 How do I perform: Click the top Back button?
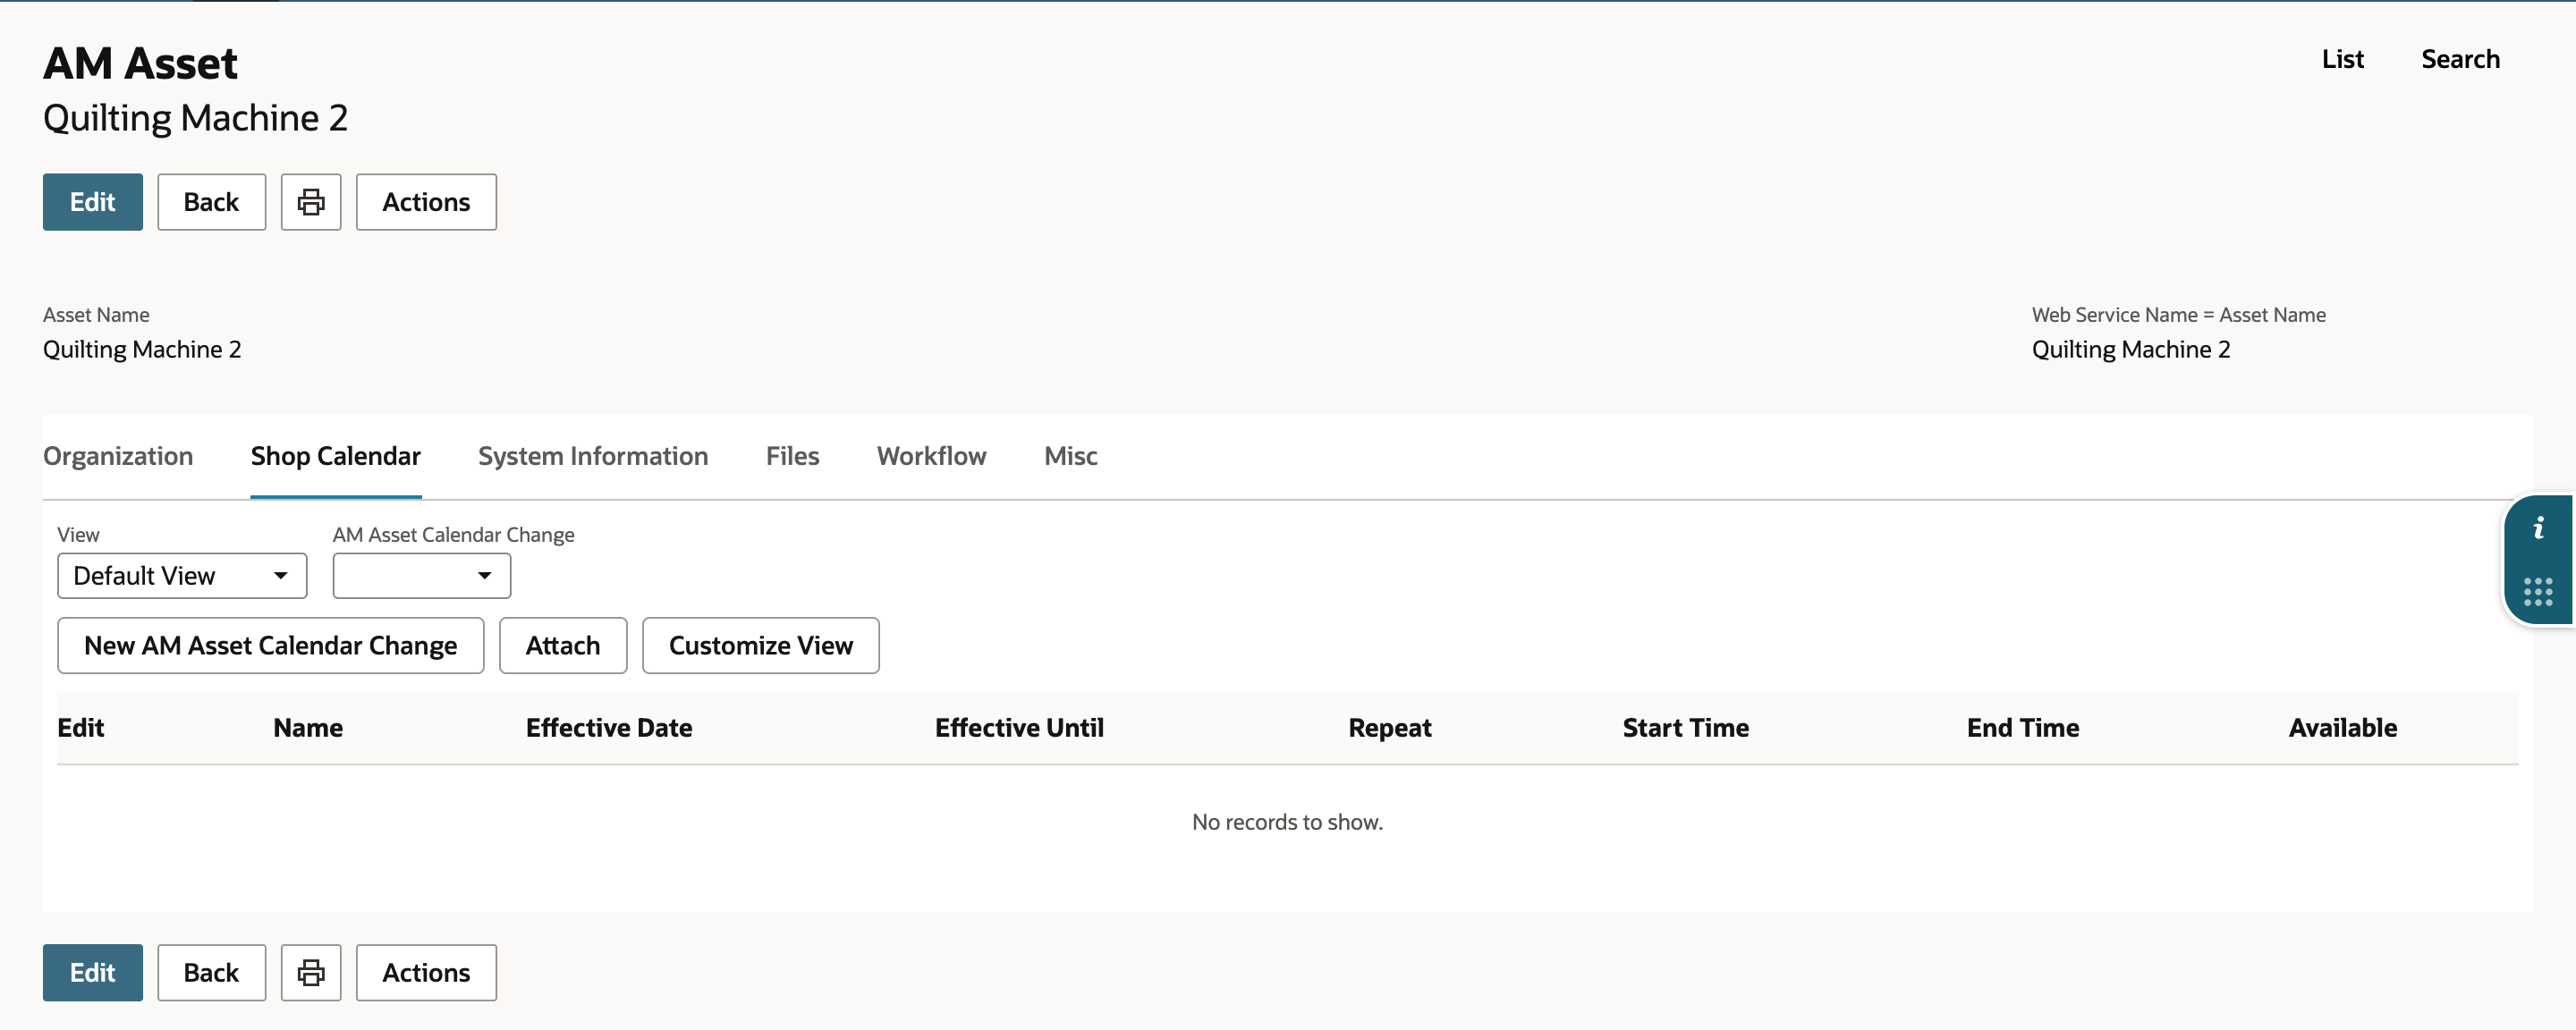[x=211, y=202]
